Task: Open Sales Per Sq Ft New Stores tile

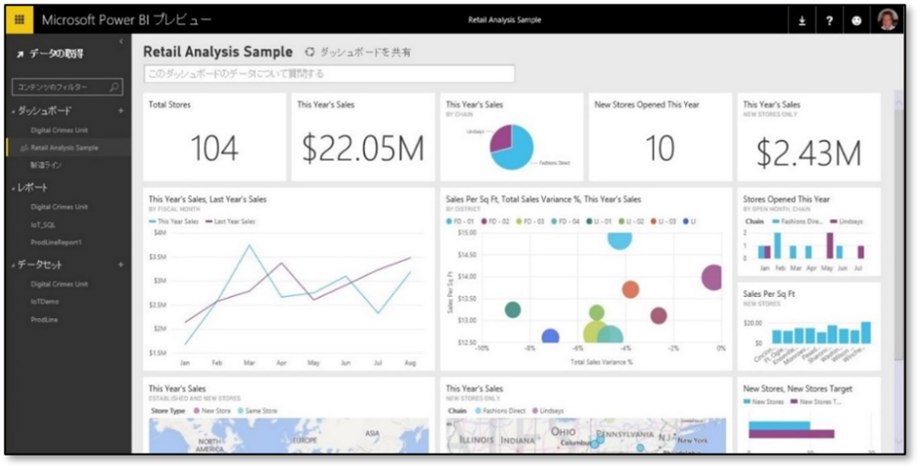Action: [x=809, y=326]
